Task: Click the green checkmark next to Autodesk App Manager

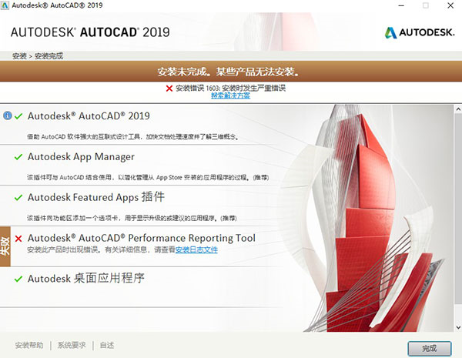Action: [18, 157]
